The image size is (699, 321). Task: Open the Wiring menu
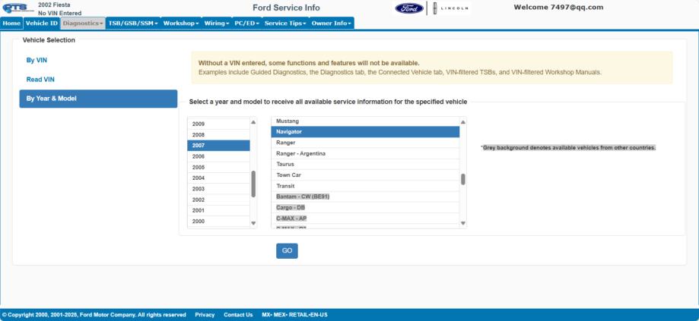(x=216, y=24)
